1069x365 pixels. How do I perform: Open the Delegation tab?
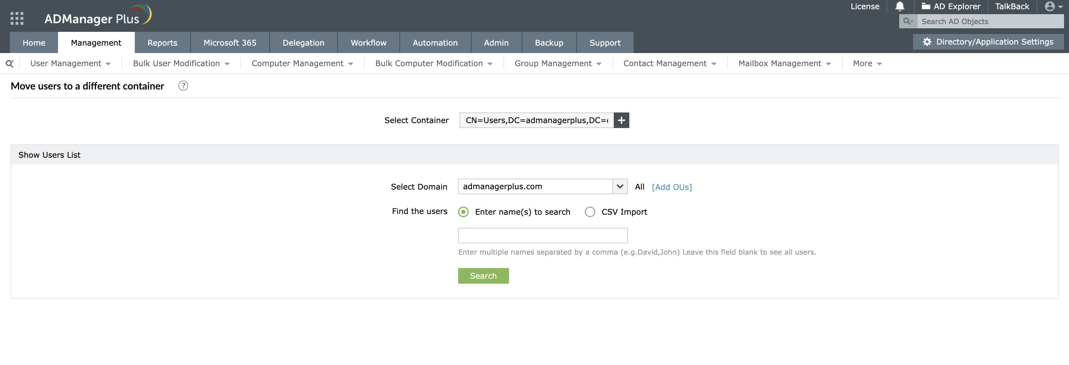pyautogui.click(x=304, y=43)
